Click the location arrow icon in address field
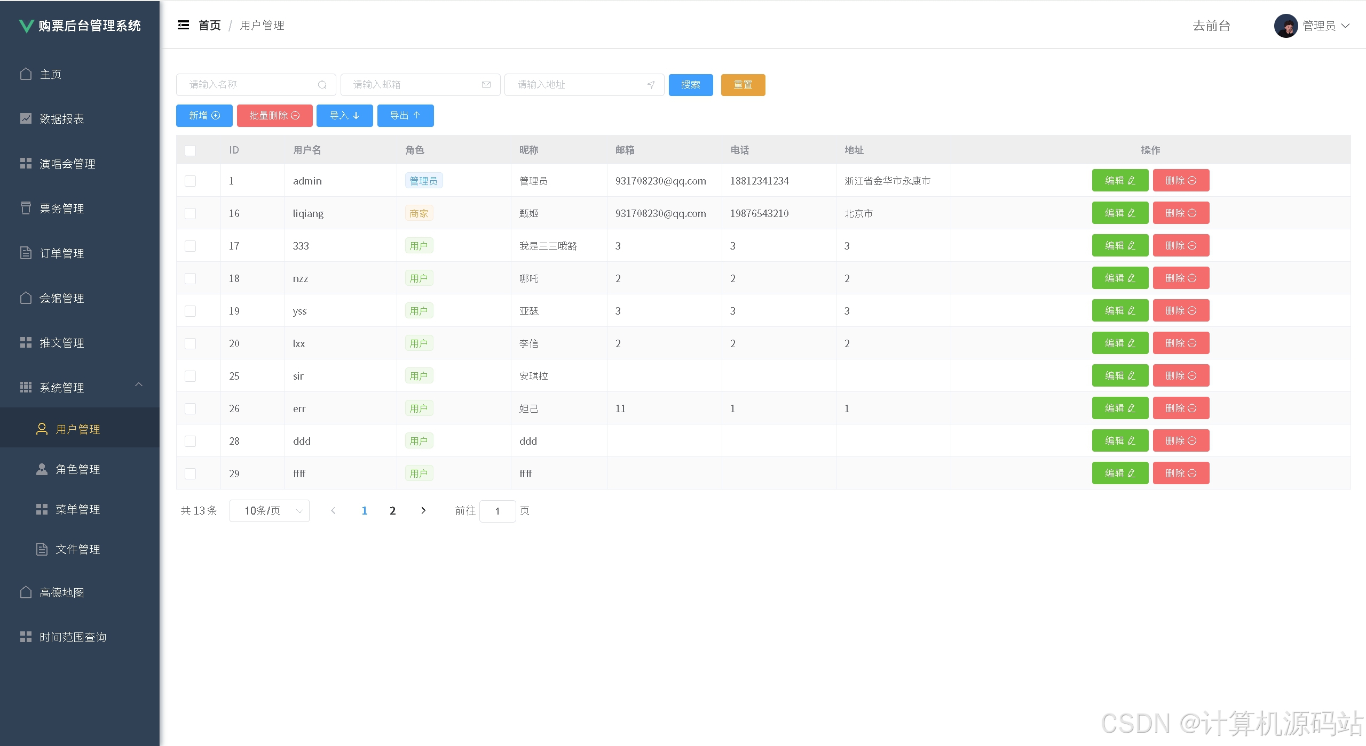Image resolution: width=1366 pixels, height=746 pixels. click(651, 85)
